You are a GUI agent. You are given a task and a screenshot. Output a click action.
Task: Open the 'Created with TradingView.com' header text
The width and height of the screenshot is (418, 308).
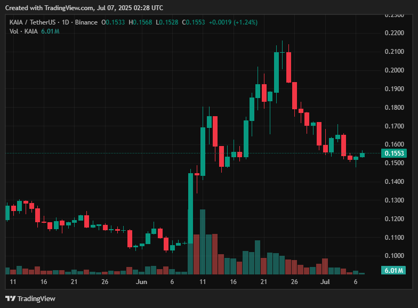point(84,8)
